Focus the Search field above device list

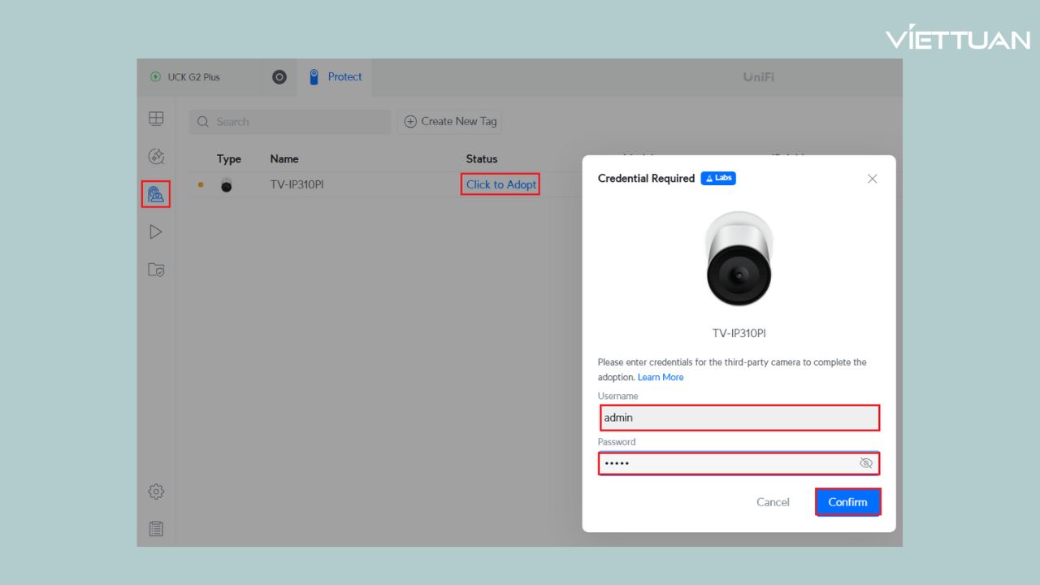(290, 122)
